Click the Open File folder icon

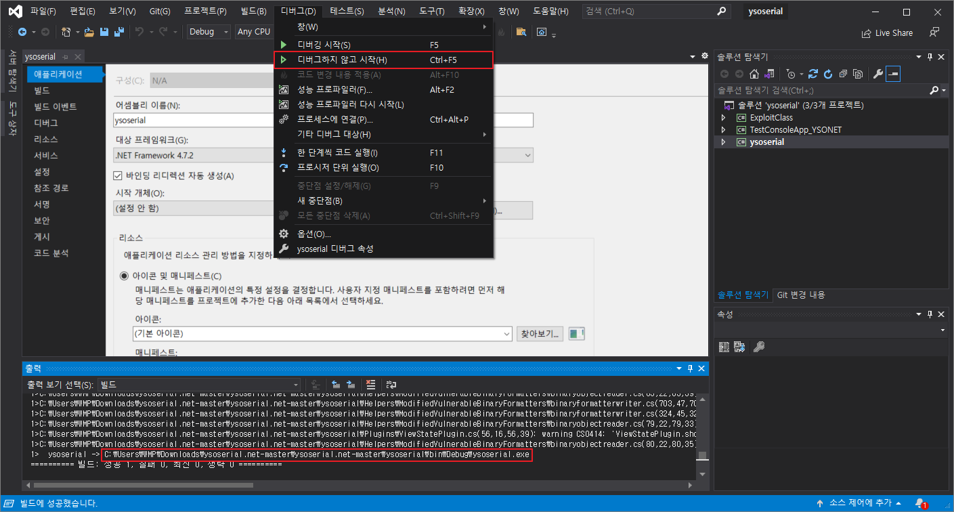point(90,32)
